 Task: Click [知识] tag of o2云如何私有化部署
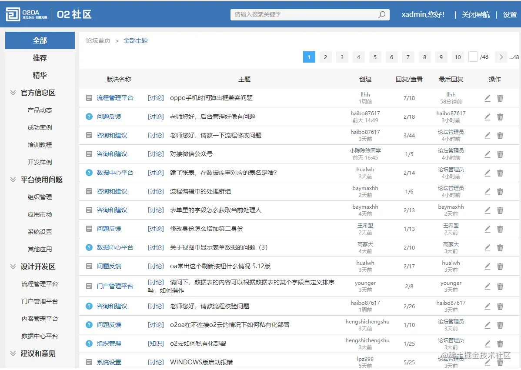tap(156, 344)
